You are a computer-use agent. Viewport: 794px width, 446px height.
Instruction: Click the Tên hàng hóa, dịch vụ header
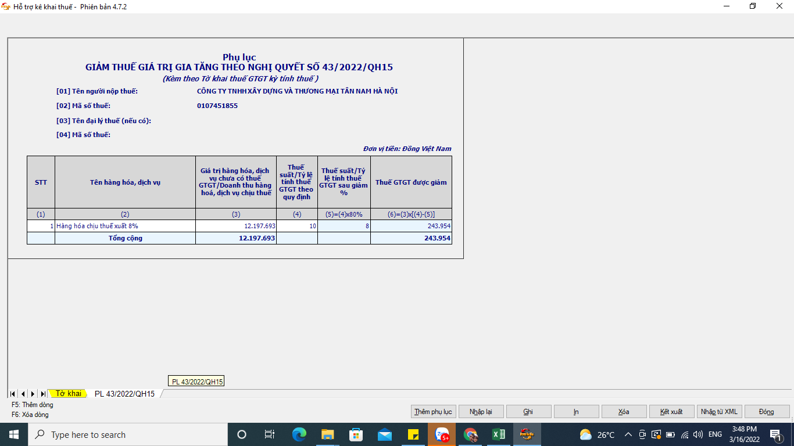pyautogui.click(x=125, y=182)
